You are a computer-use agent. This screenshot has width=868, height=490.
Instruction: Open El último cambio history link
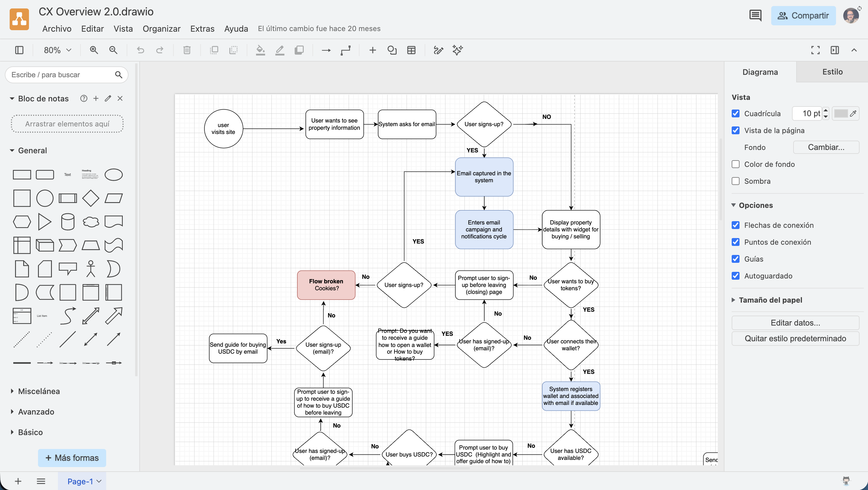click(319, 29)
